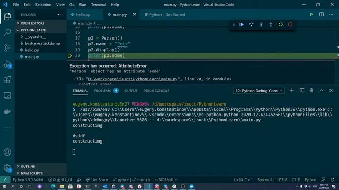Start Live Share from the status bar
The width and height of the screenshot is (339, 190).
click(96, 179)
